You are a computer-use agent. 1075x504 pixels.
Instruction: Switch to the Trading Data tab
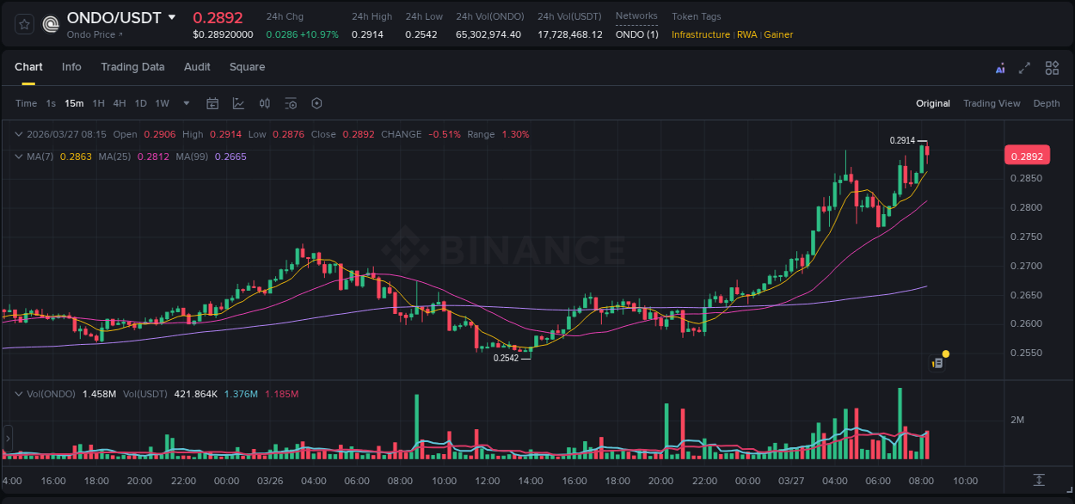click(132, 67)
